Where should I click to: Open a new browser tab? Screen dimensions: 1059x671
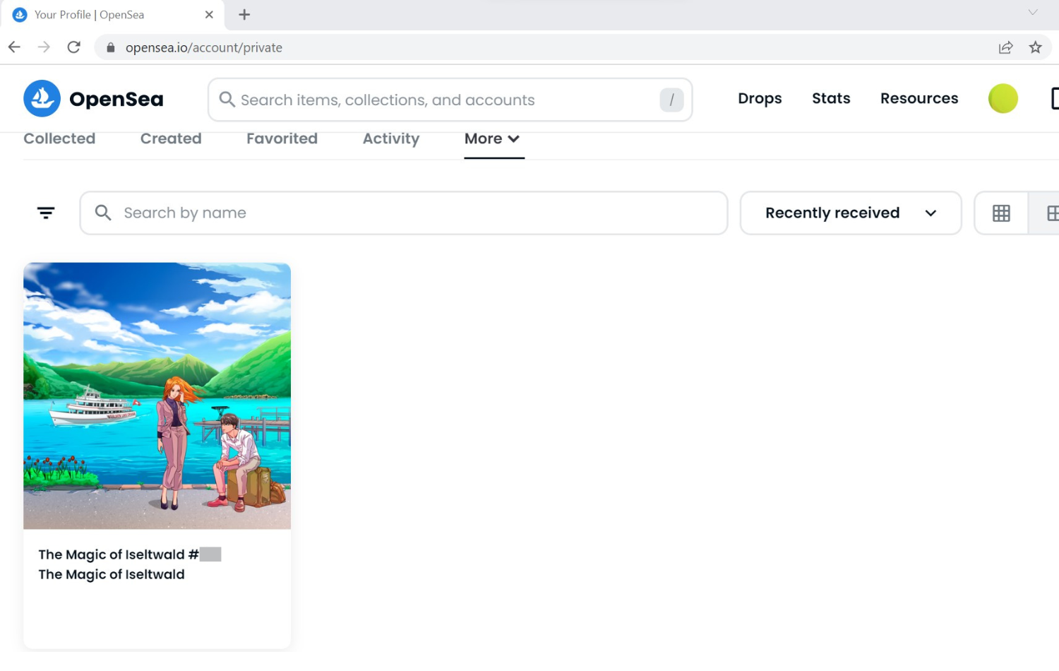pyautogui.click(x=244, y=15)
